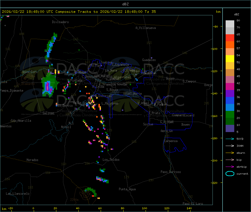Image resolution: width=251 pixels, height=212 pixels.
Task: Click the 'Divisadero' map label
Action: 60,22
